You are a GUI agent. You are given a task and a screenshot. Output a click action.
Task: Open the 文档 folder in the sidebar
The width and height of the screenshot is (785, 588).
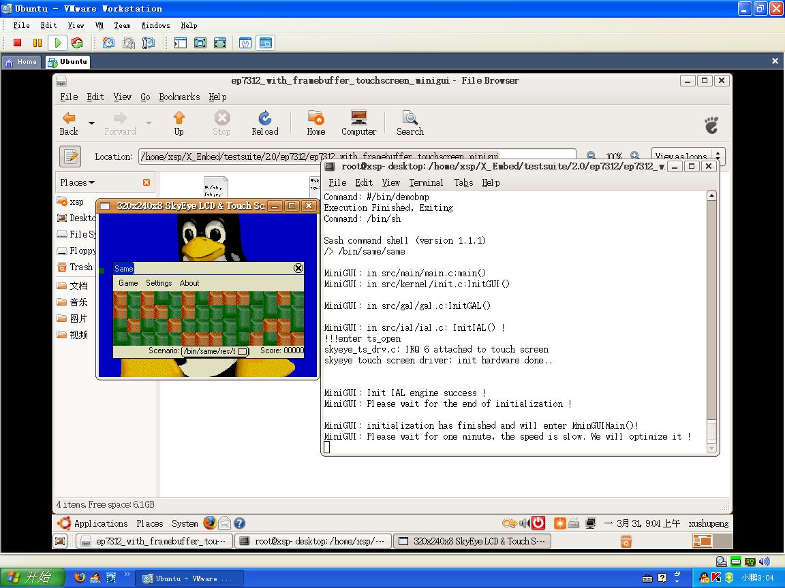click(73, 286)
